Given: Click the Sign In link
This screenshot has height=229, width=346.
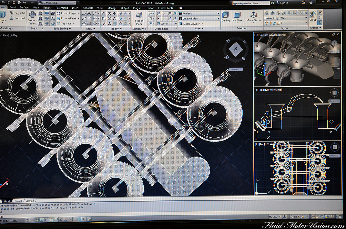Looking at the screenshot, I should point(284,3).
